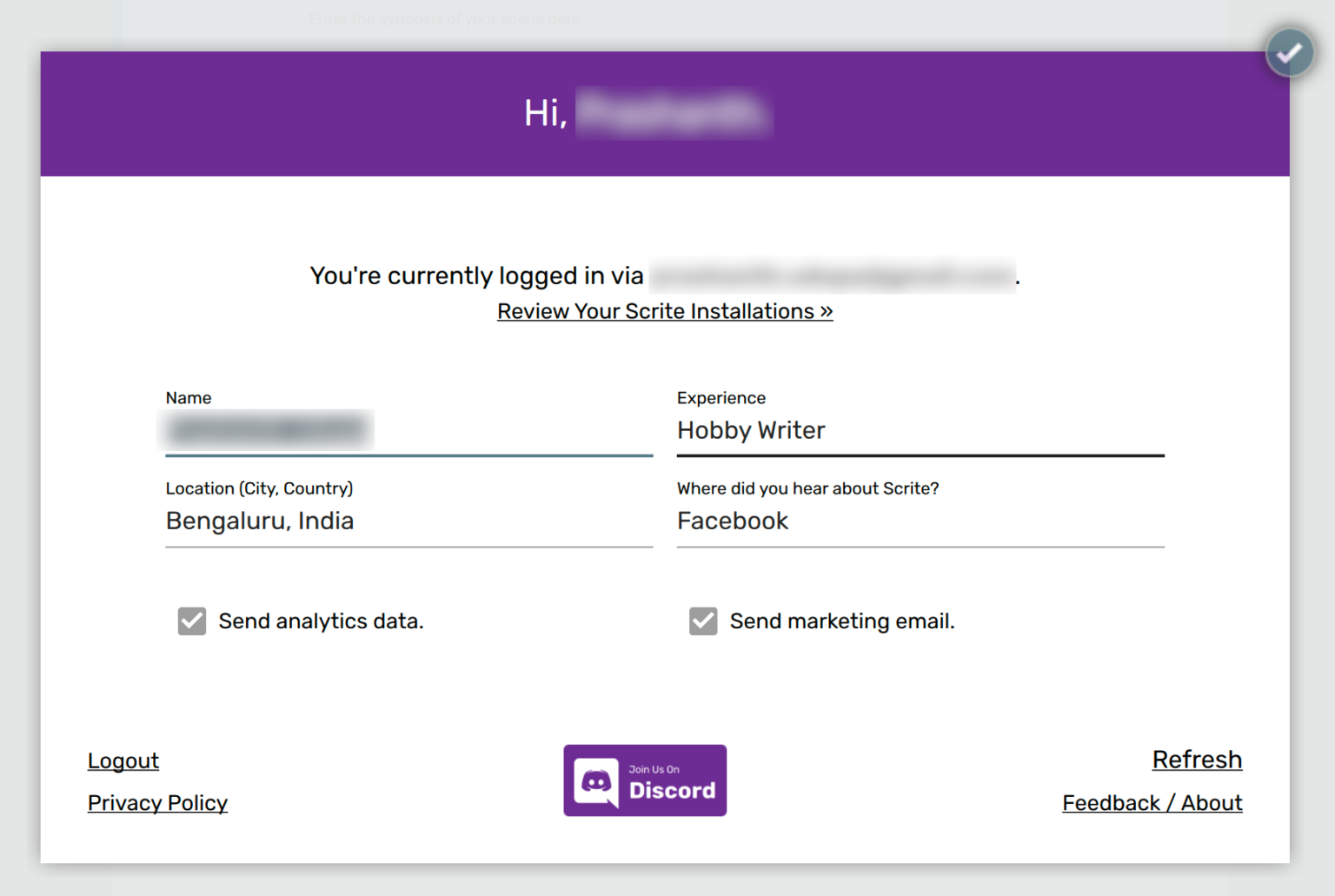Log out of Scrite
The height and width of the screenshot is (896, 1335).
pos(123,760)
